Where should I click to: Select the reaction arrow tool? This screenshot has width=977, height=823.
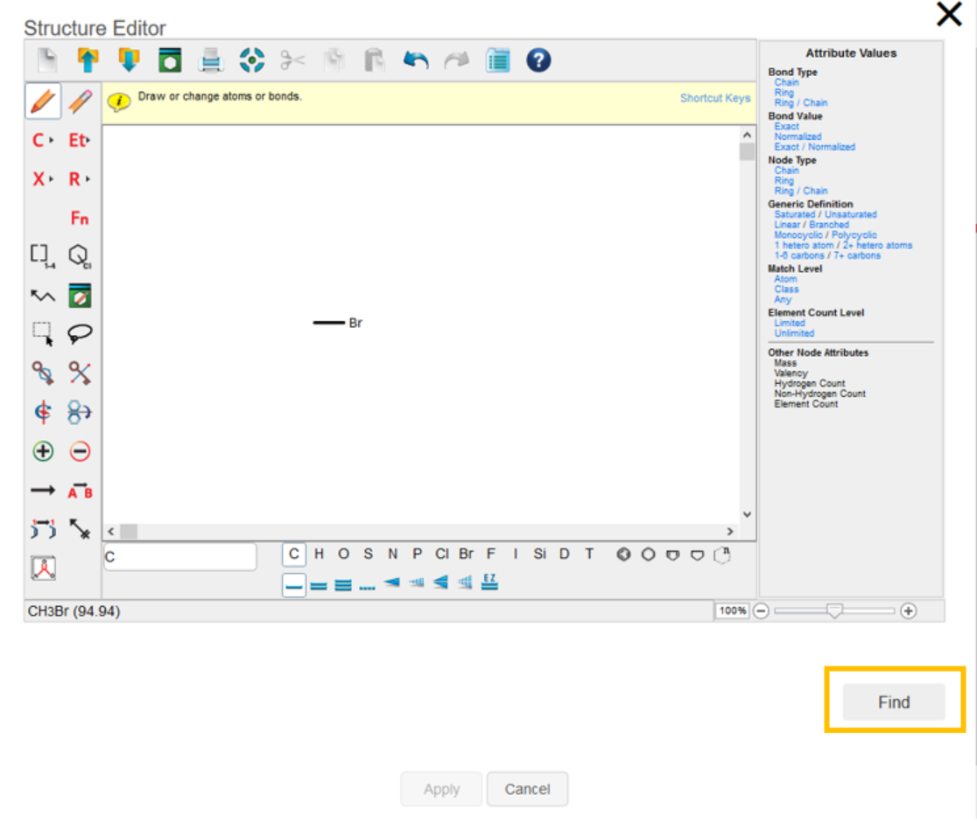[43, 490]
